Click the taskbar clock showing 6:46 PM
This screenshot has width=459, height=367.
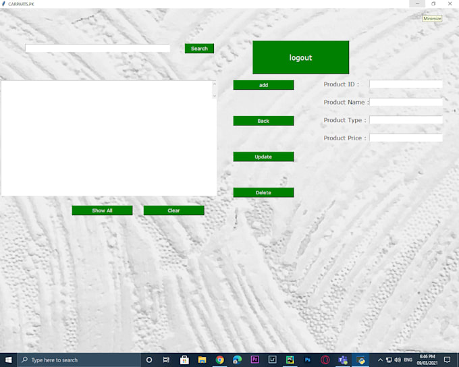[427, 360]
